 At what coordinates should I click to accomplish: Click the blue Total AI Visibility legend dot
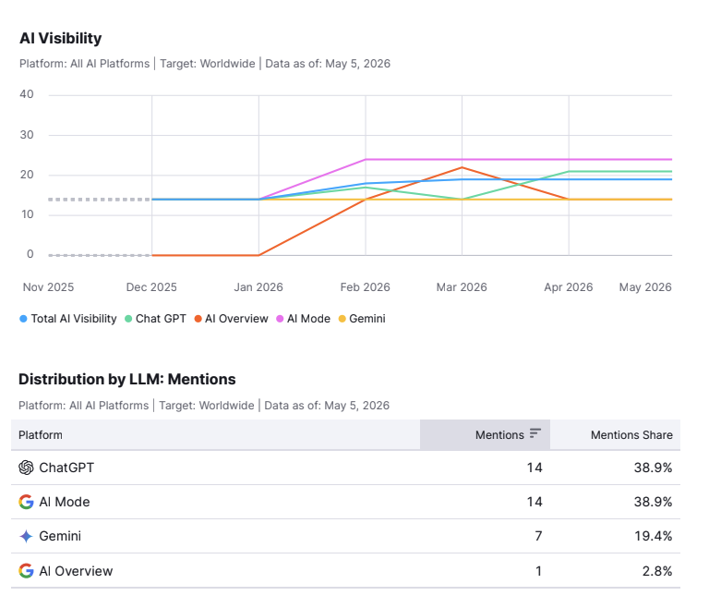point(23,319)
